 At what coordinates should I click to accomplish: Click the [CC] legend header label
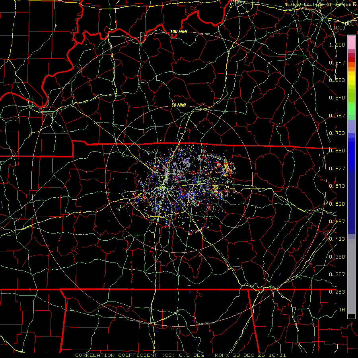point(340,27)
